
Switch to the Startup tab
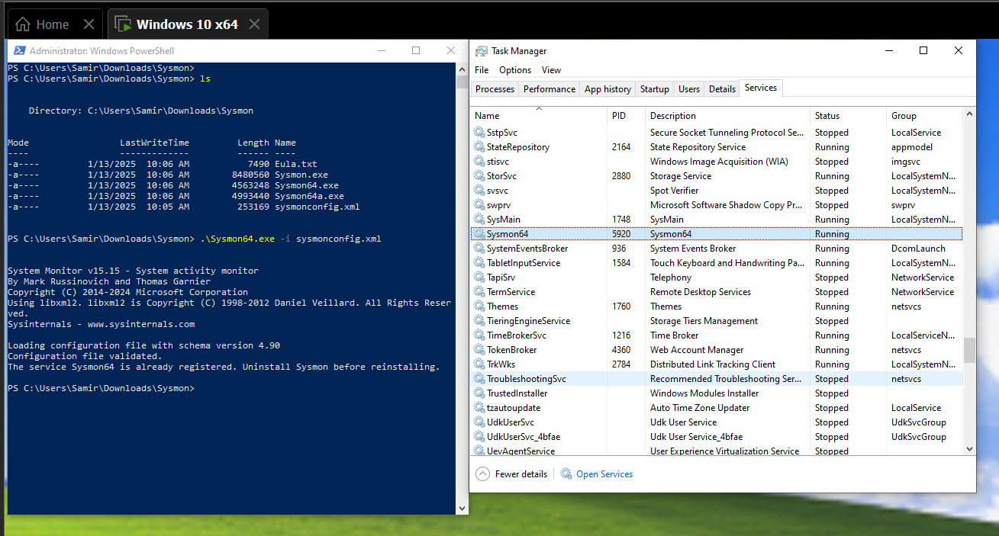[654, 89]
